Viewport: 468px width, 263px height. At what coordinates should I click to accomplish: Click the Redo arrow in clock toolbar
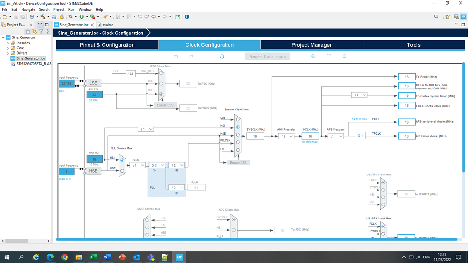[191, 56]
